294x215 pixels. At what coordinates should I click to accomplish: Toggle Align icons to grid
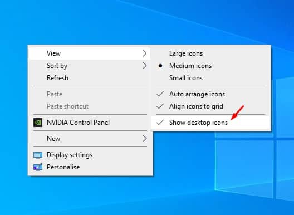click(x=210, y=106)
